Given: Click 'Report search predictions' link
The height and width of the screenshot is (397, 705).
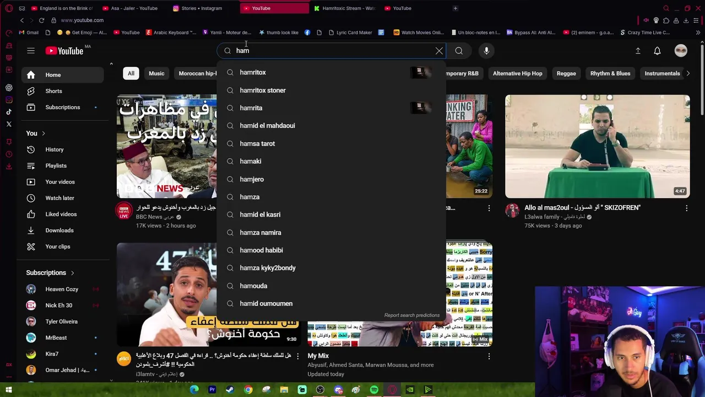Looking at the screenshot, I should click(x=412, y=315).
